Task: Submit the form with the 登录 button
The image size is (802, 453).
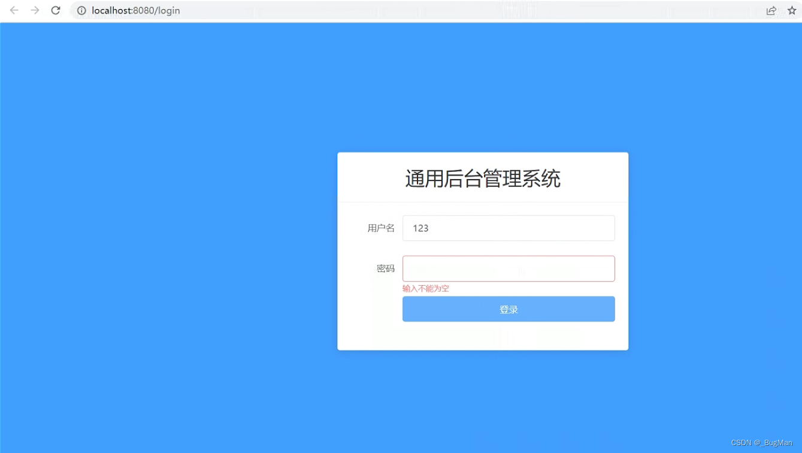Action: [509, 309]
